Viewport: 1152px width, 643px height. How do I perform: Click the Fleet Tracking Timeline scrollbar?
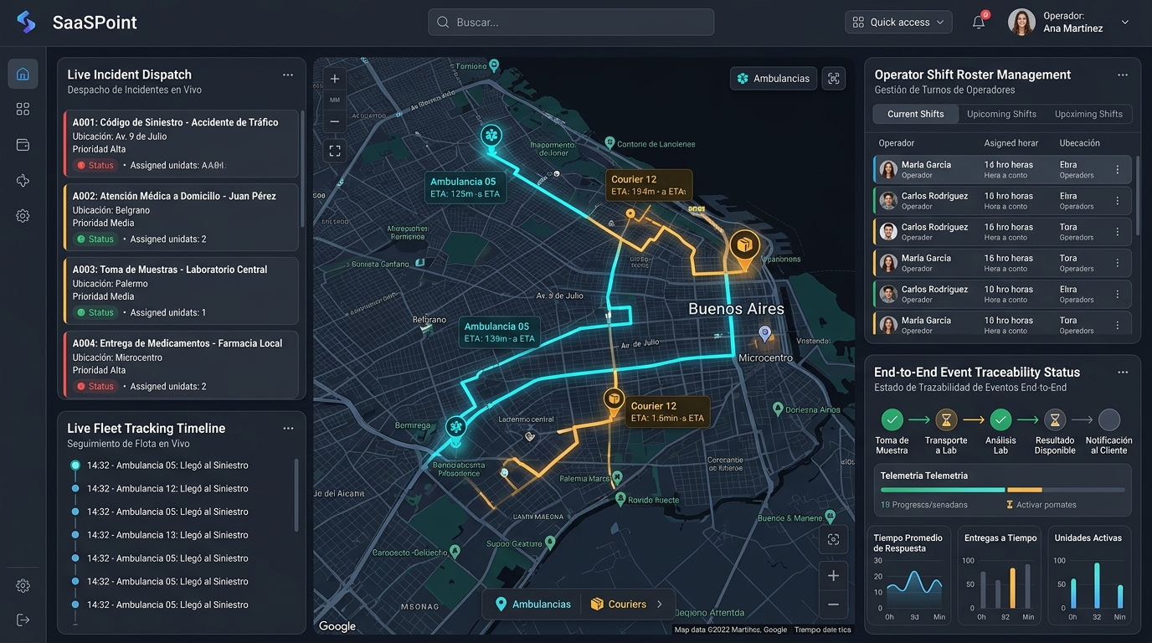[296, 496]
